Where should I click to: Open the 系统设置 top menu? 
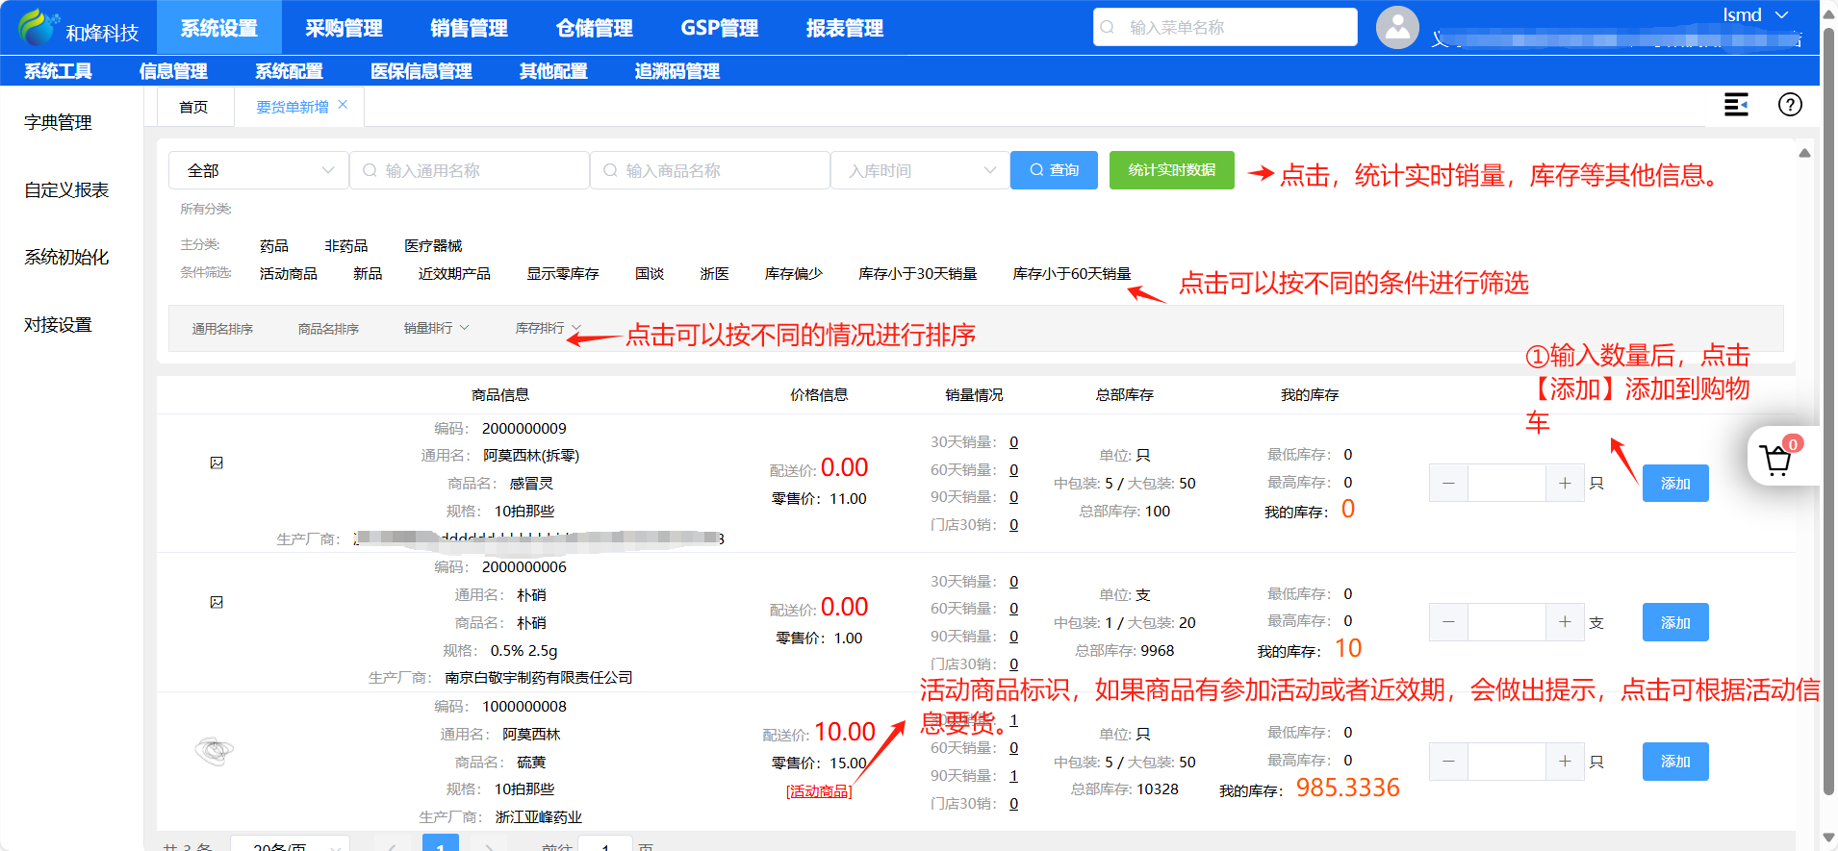coord(218,27)
